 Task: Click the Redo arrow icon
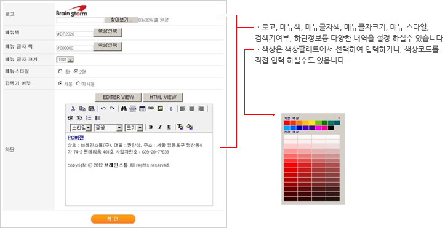pos(112,109)
